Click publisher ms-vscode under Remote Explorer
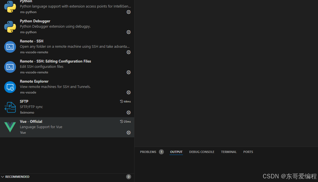Screen dimensions: 318x182 28,92
